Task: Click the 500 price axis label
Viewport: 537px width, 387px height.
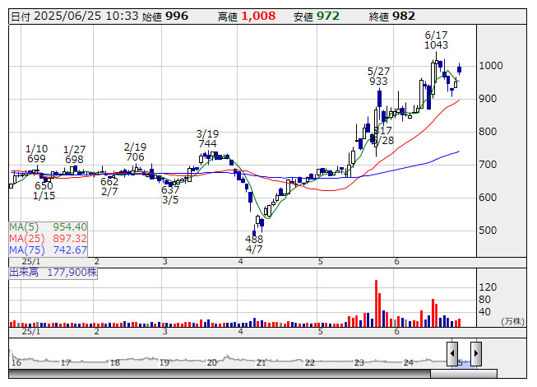Action: [488, 231]
